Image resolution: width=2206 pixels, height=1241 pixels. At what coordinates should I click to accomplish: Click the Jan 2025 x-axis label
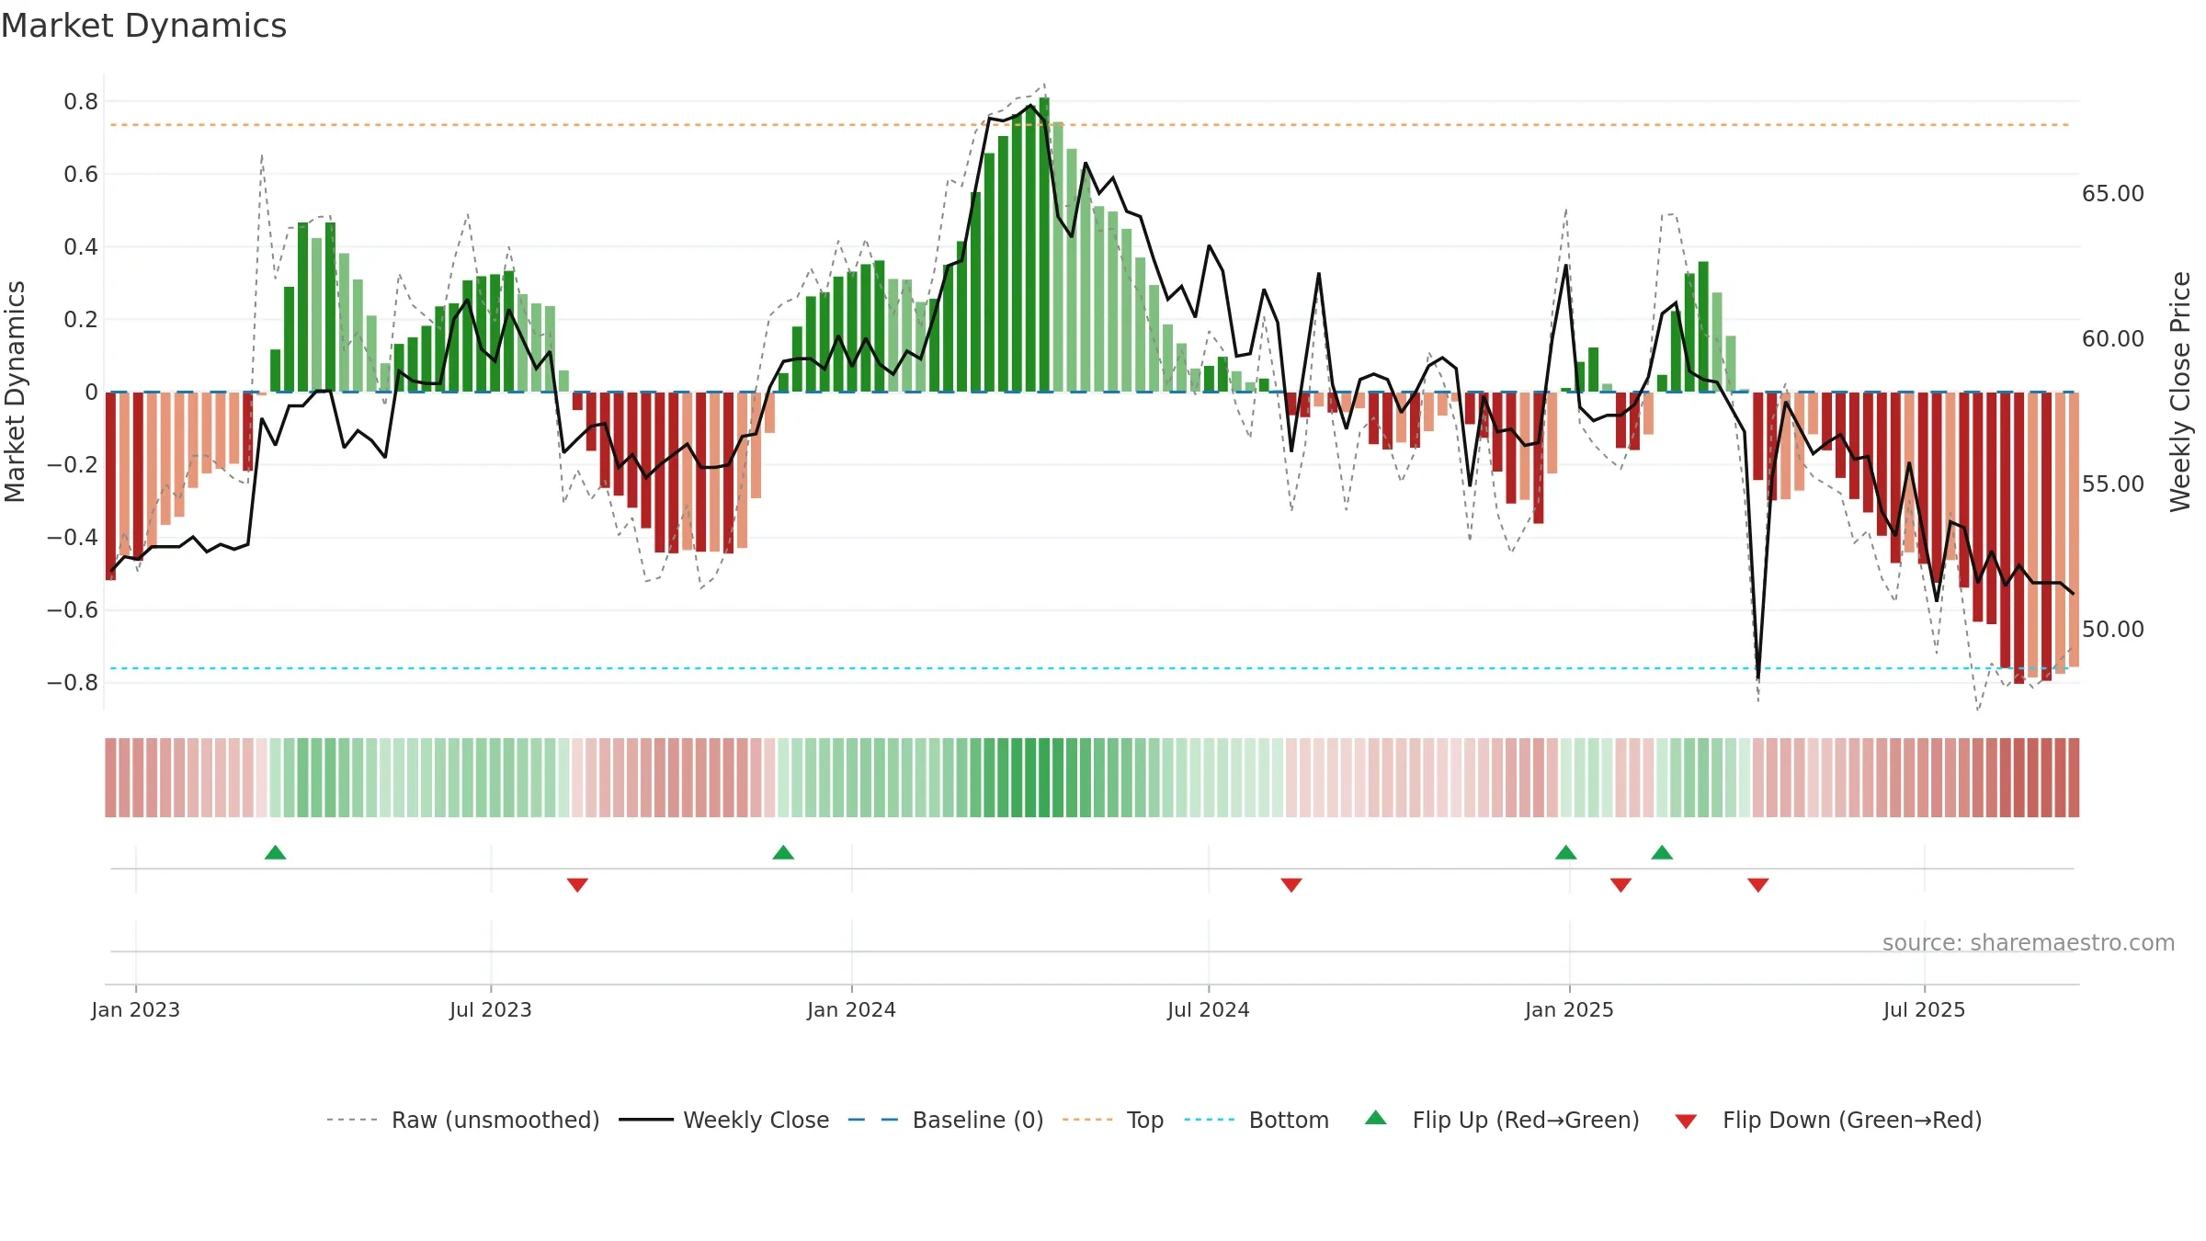click(x=1570, y=1009)
